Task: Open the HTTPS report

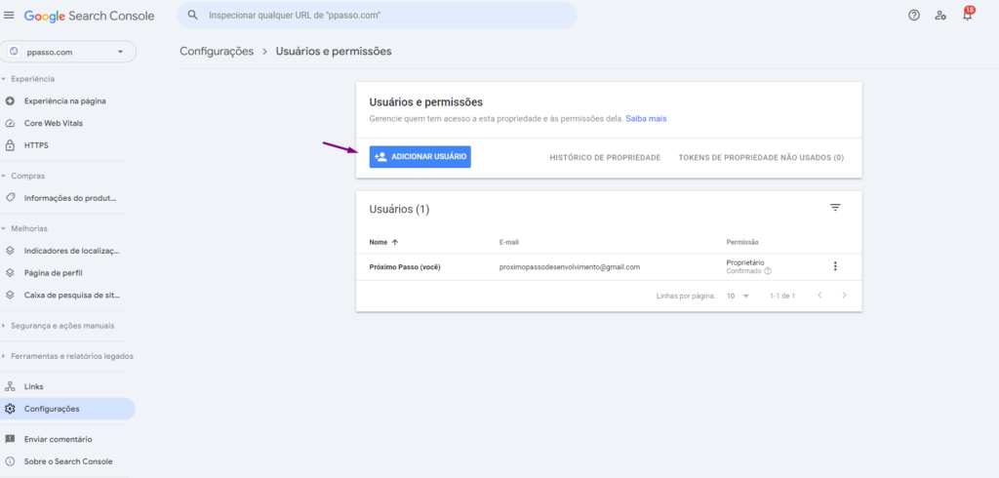Action: pos(36,145)
